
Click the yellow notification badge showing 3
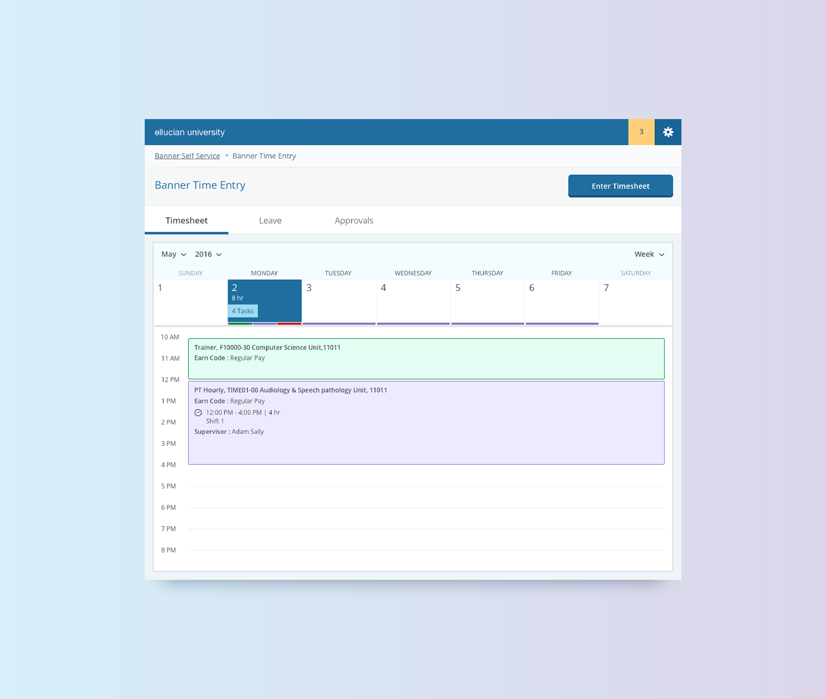[641, 132]
